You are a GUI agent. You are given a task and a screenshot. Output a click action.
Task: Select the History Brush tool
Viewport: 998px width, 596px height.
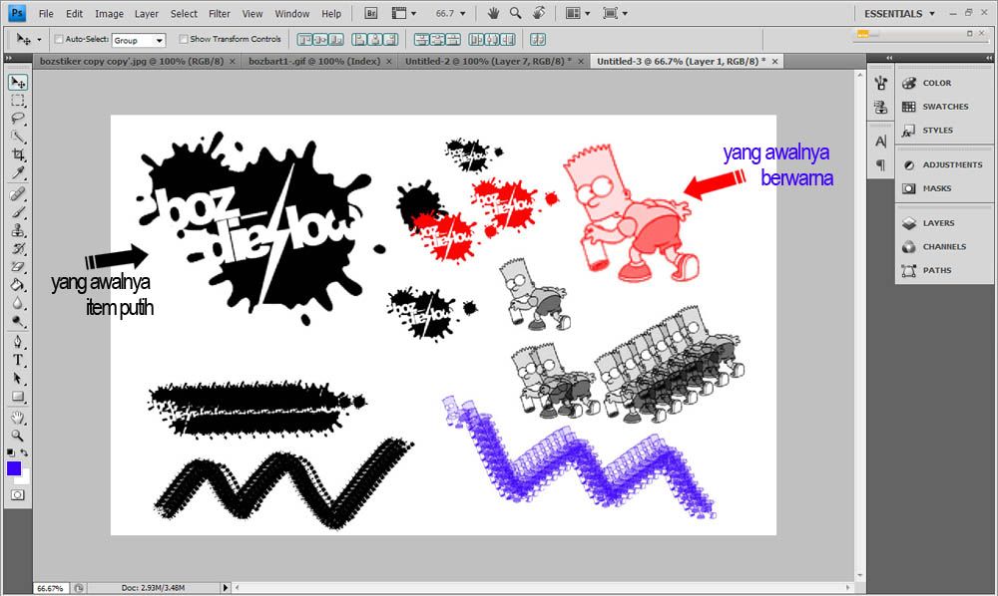coord(17,248)
